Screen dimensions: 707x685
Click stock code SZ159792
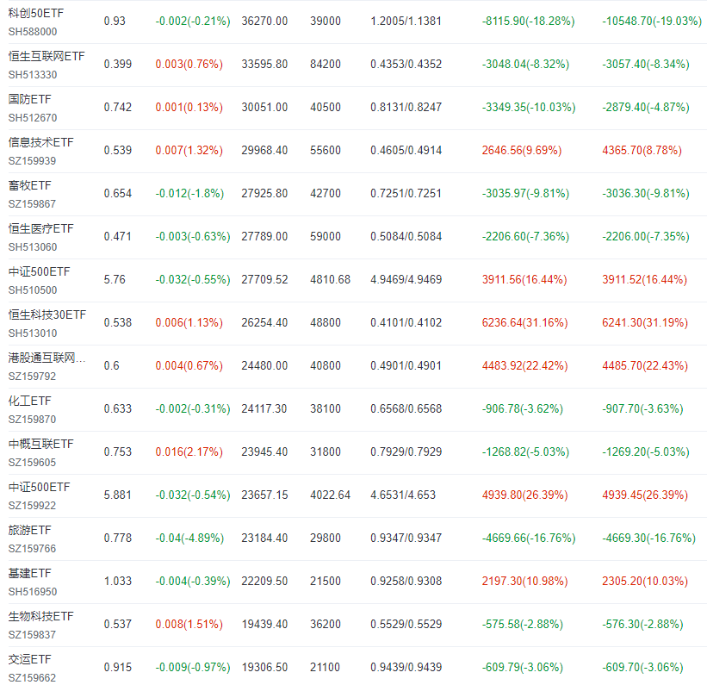point(32,377)
